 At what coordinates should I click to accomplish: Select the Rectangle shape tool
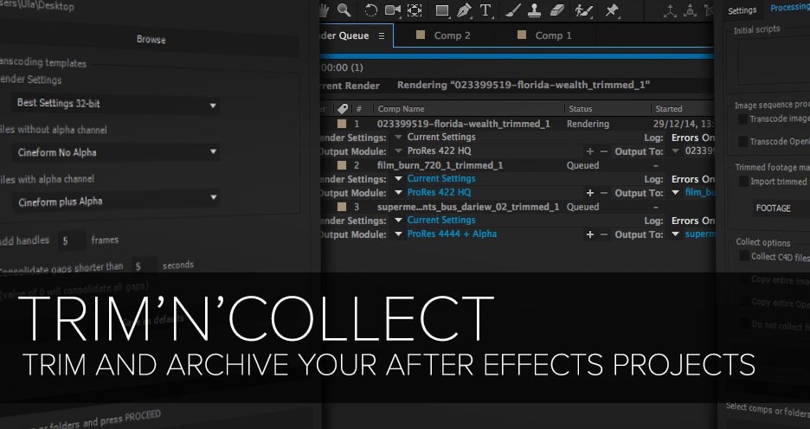tap(441, 11)
